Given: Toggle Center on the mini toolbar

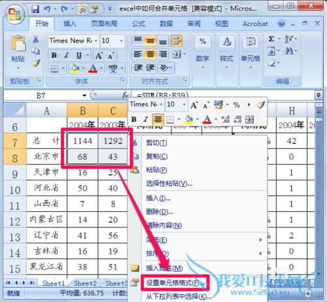Looking at the screenshot, I should (158, 120).
